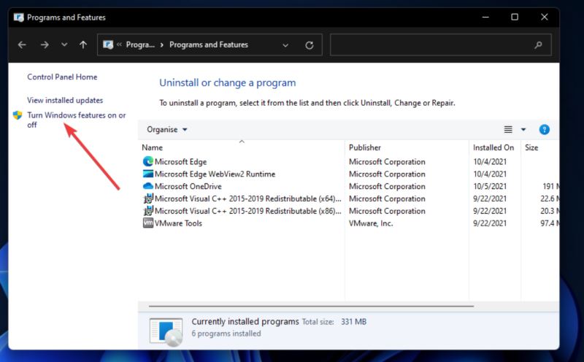The width and height of the screenshot is (584, 362).
Task: Refresh the Programs and Features view
Action: pos(309,45)
